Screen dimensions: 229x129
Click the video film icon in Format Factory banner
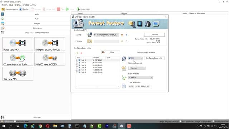tap(140, 24)
